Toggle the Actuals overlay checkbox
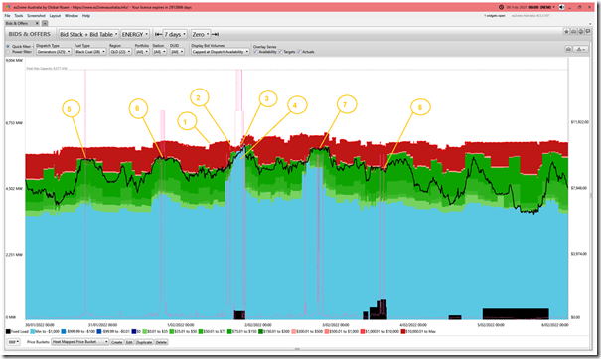 pyautogui.click(x=299, y=52)
